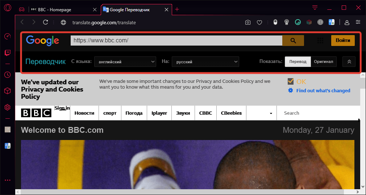Click the Google Translate extension icon in toolbar
Viewport: 366px width, 195px height.
tap(331, 22)
